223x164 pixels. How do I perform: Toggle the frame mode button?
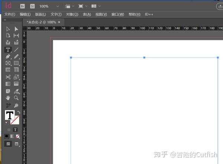click(x=8, y=144)
